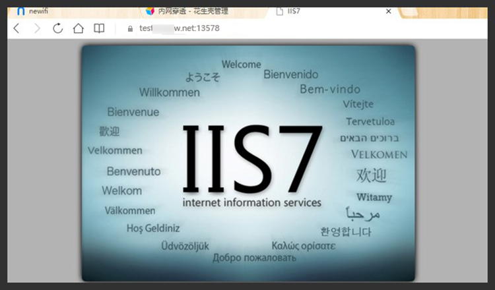Click the 'Witamy' greeting
This screenshot has height=290, width=495.
pos(374,197)
